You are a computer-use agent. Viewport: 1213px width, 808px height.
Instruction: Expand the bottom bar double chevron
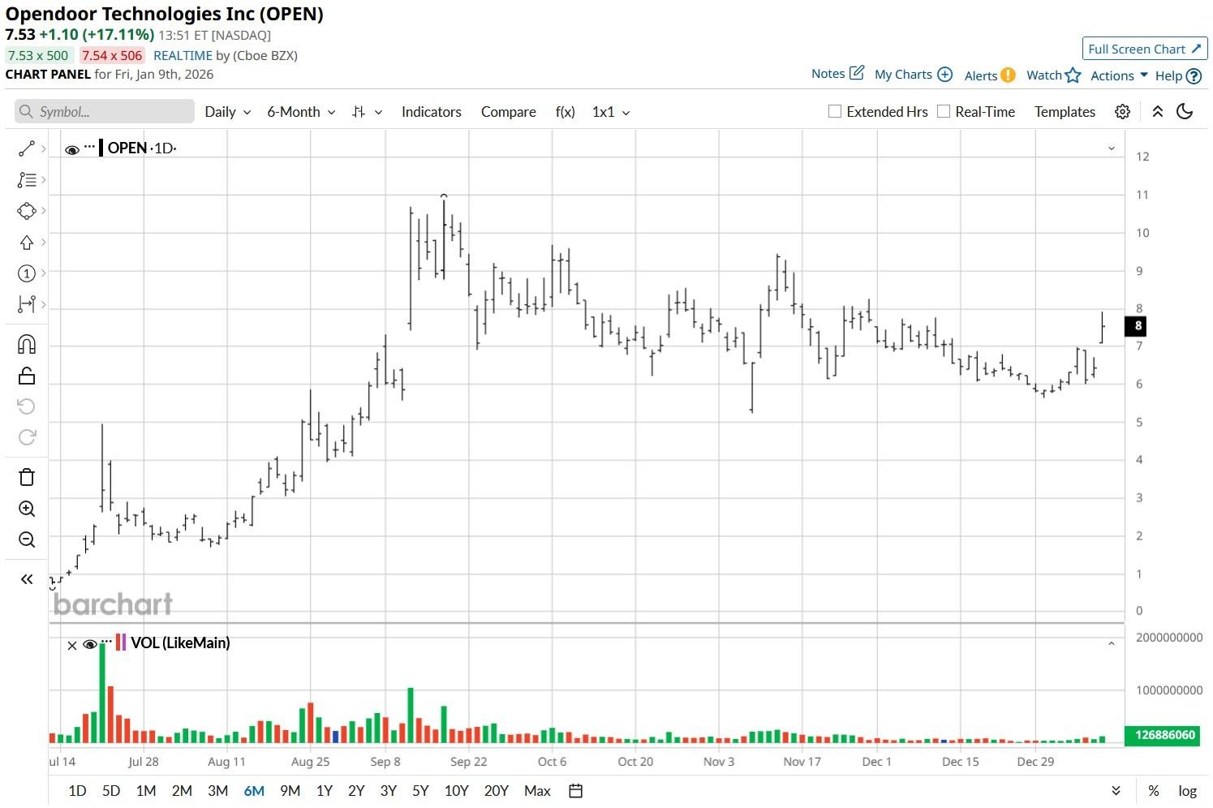click(1116, 791)
